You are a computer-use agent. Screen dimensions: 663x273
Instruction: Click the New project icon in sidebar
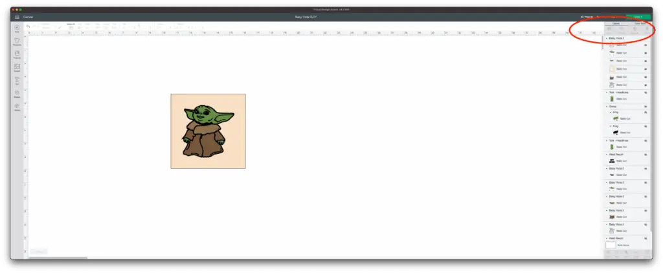17,28
